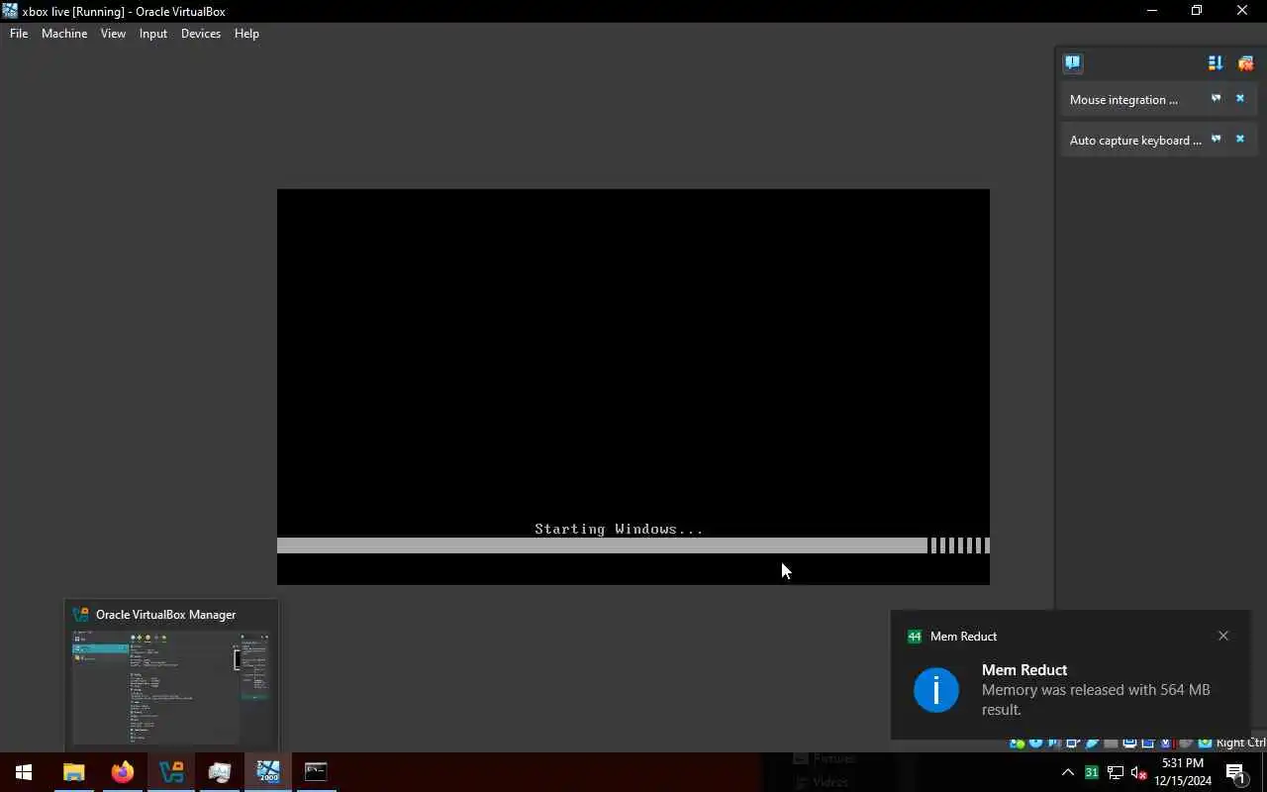Click the hard disk activity status icon
The image size is (1267, 792).
coord(1017,743)
